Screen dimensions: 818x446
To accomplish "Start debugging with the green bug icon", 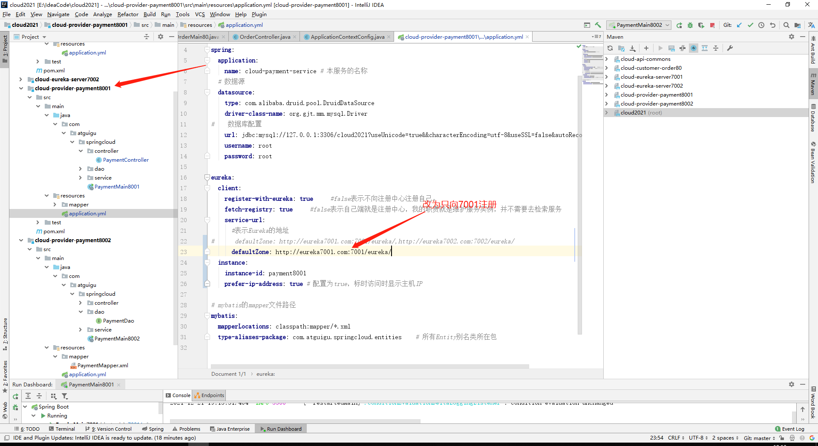I will coord(690,25).
